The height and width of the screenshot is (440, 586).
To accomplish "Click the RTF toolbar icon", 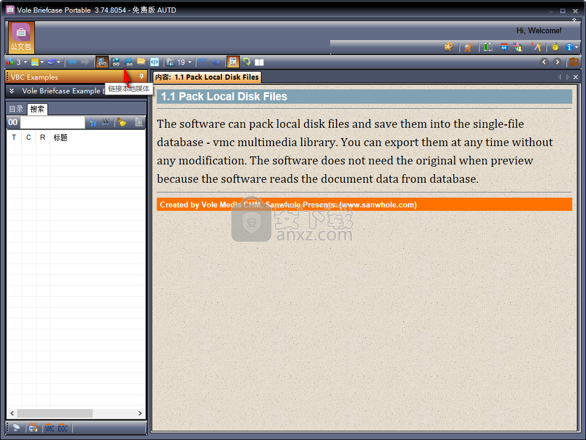I will tap(203, 62).
